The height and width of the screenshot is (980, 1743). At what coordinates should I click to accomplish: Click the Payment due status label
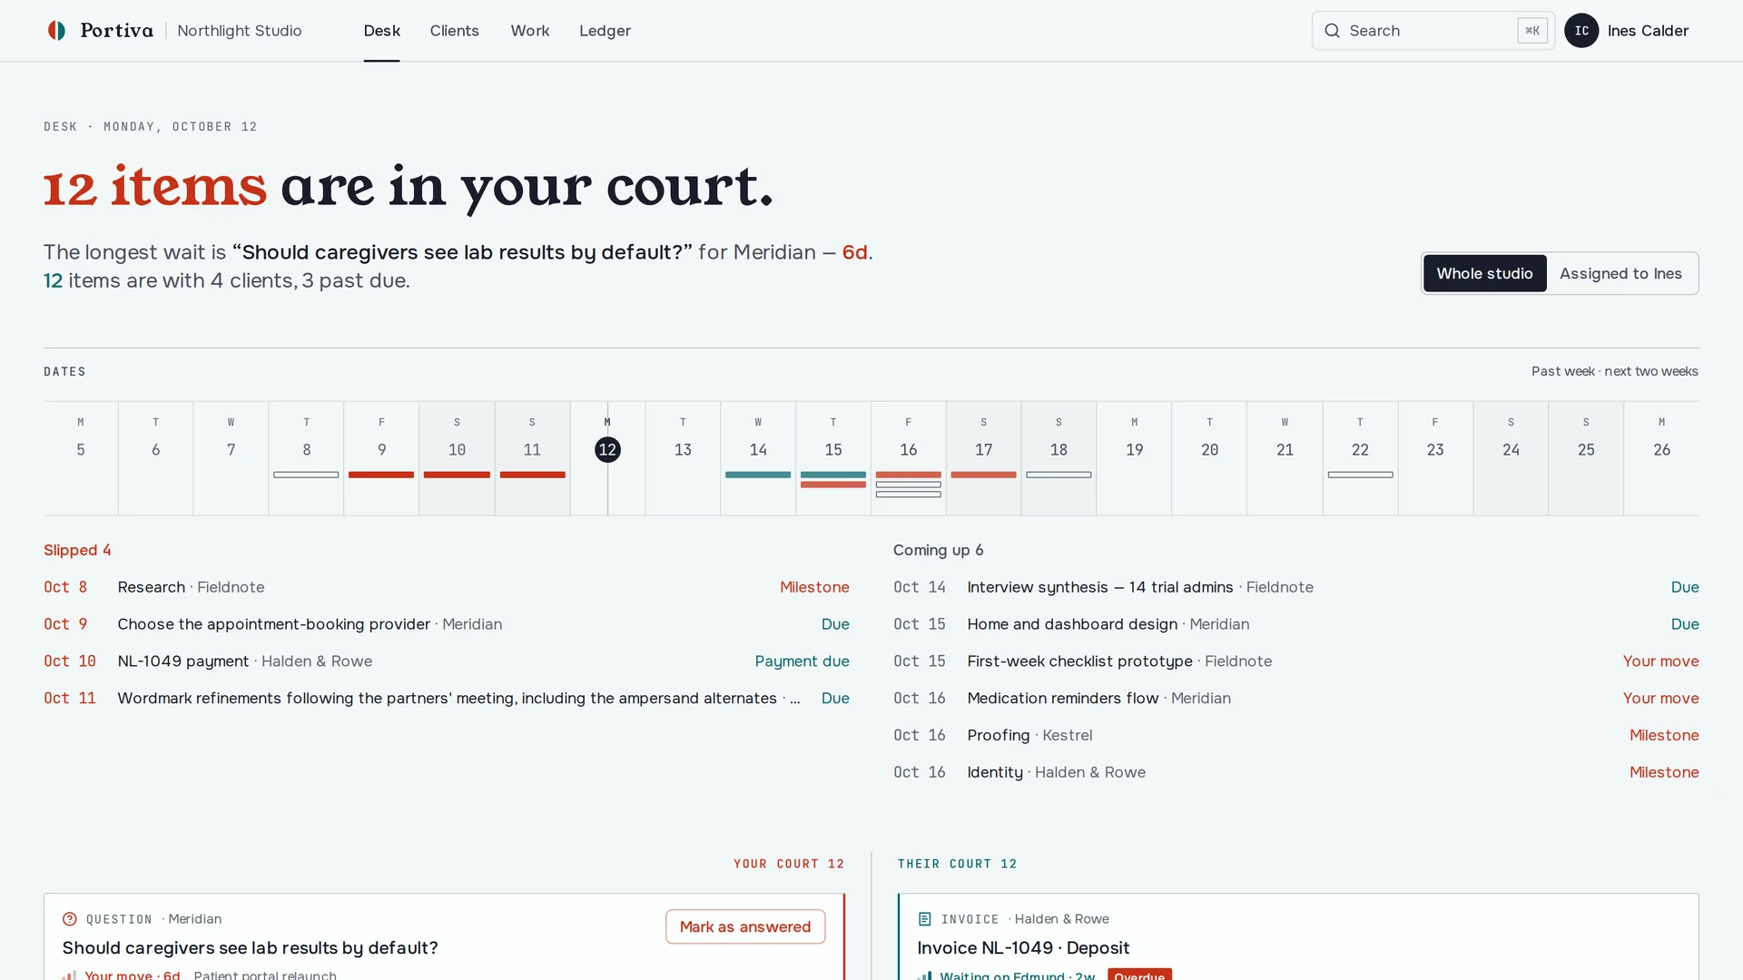(802, 661)
